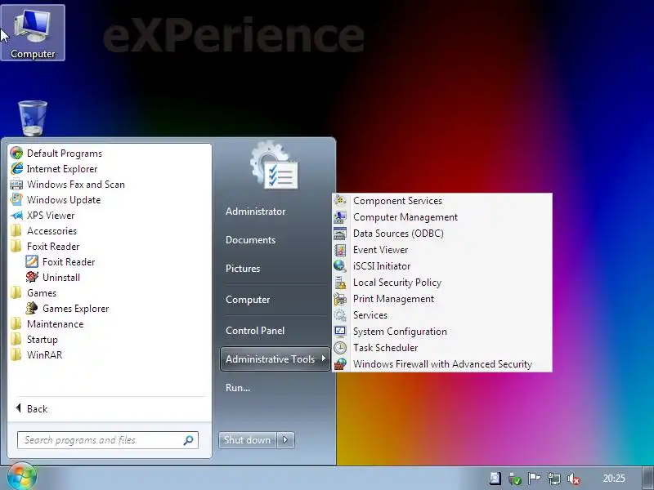The height and width of the screenshot is (490, 654).
Task: Click the taskbar clock showing 20:25
Action: click(x=614, y=479)
